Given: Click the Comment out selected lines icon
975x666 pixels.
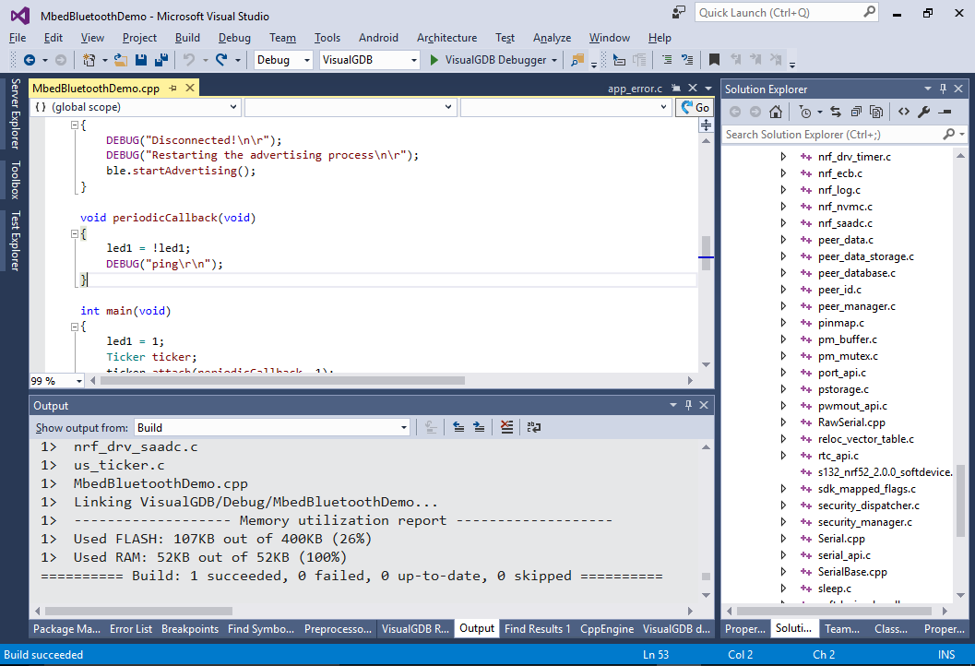Looking at the screenshot, I should pos(667,60).
